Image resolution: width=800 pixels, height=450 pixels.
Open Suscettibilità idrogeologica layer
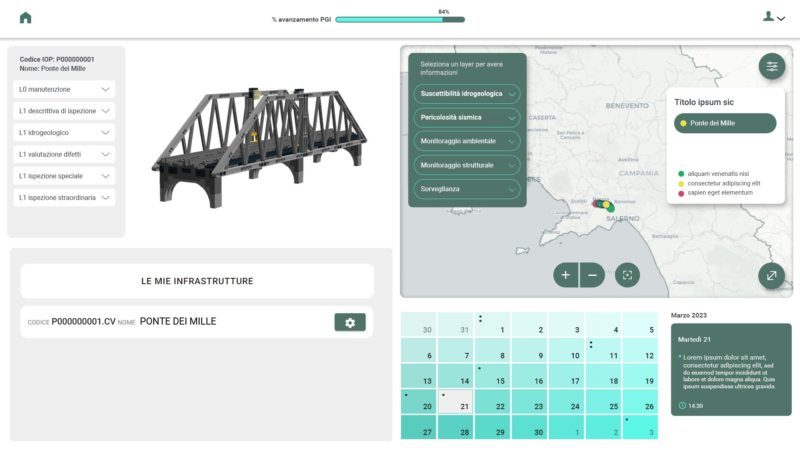coord(467,94)
